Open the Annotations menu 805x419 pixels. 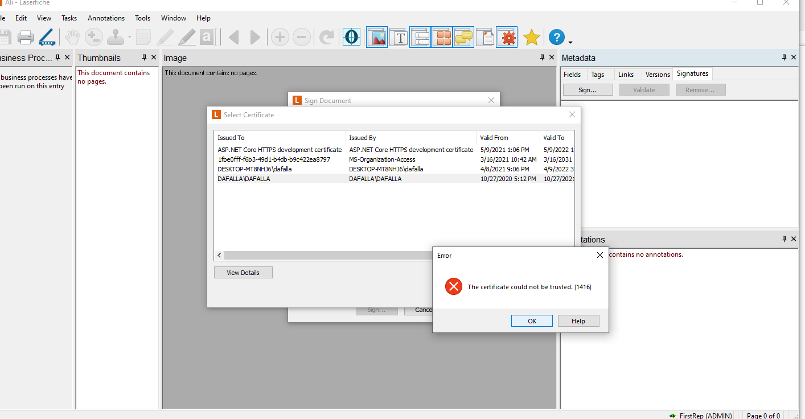[x=106, y=18]
